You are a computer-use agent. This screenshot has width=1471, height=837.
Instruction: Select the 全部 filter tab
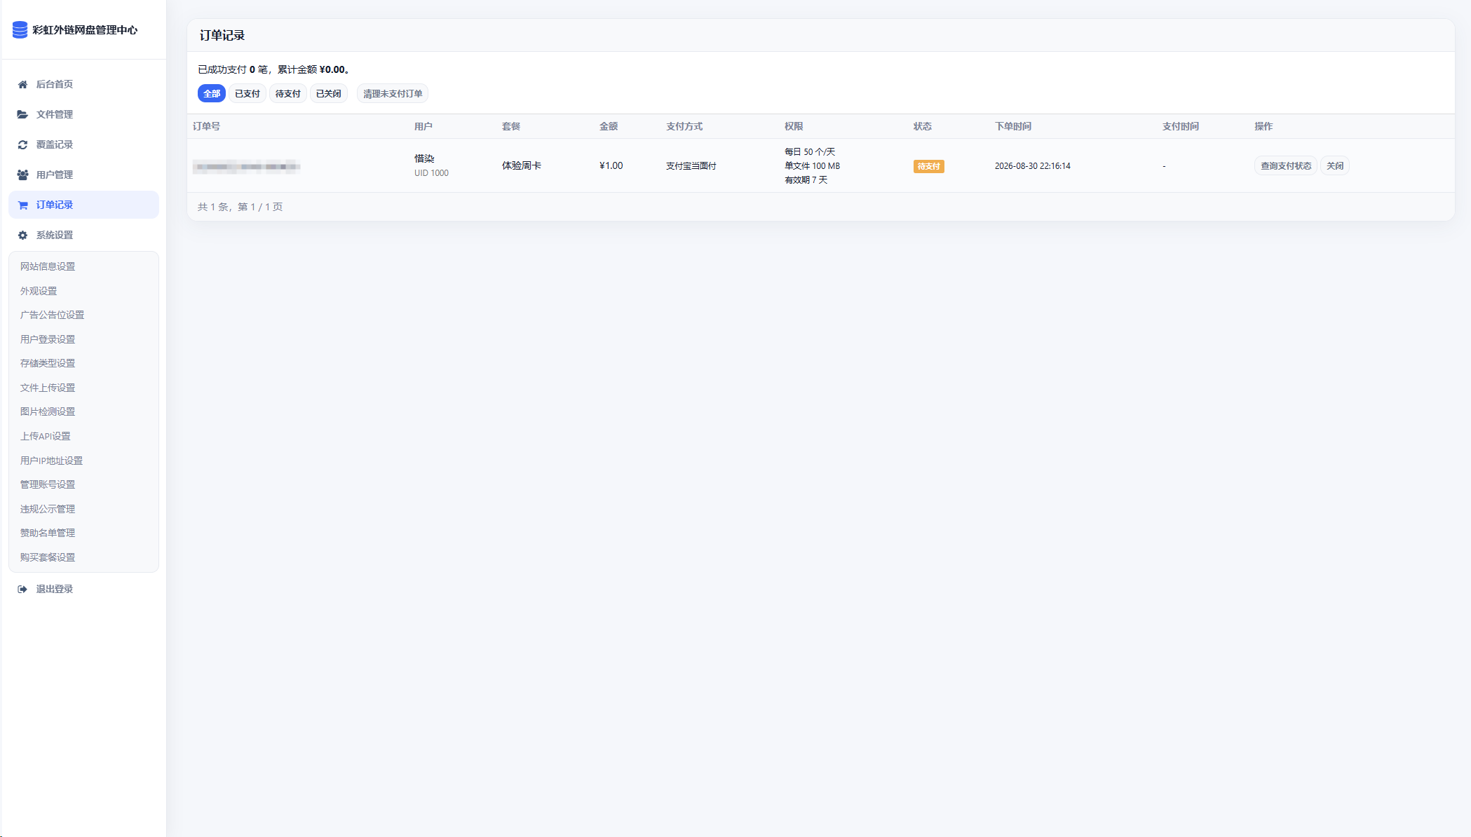pos(212,93)
